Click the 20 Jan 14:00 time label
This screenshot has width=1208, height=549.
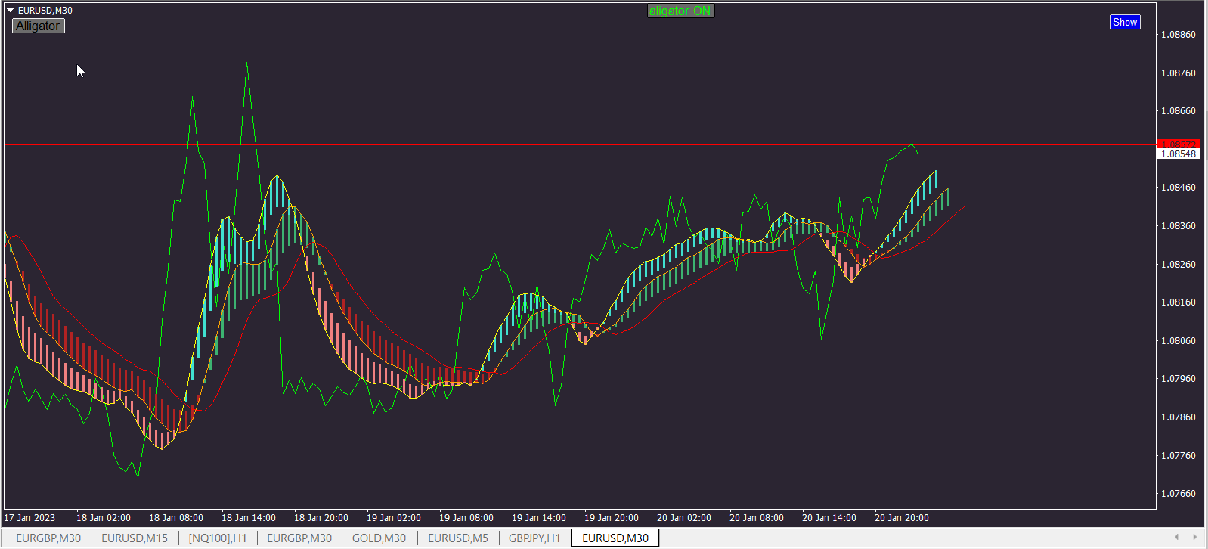click(x=829, y=518)
